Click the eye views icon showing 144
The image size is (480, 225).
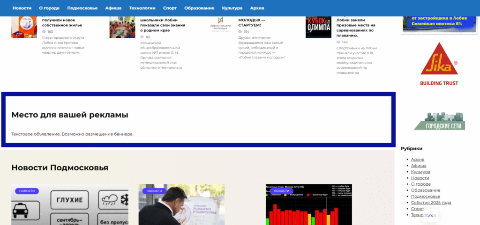338,42
